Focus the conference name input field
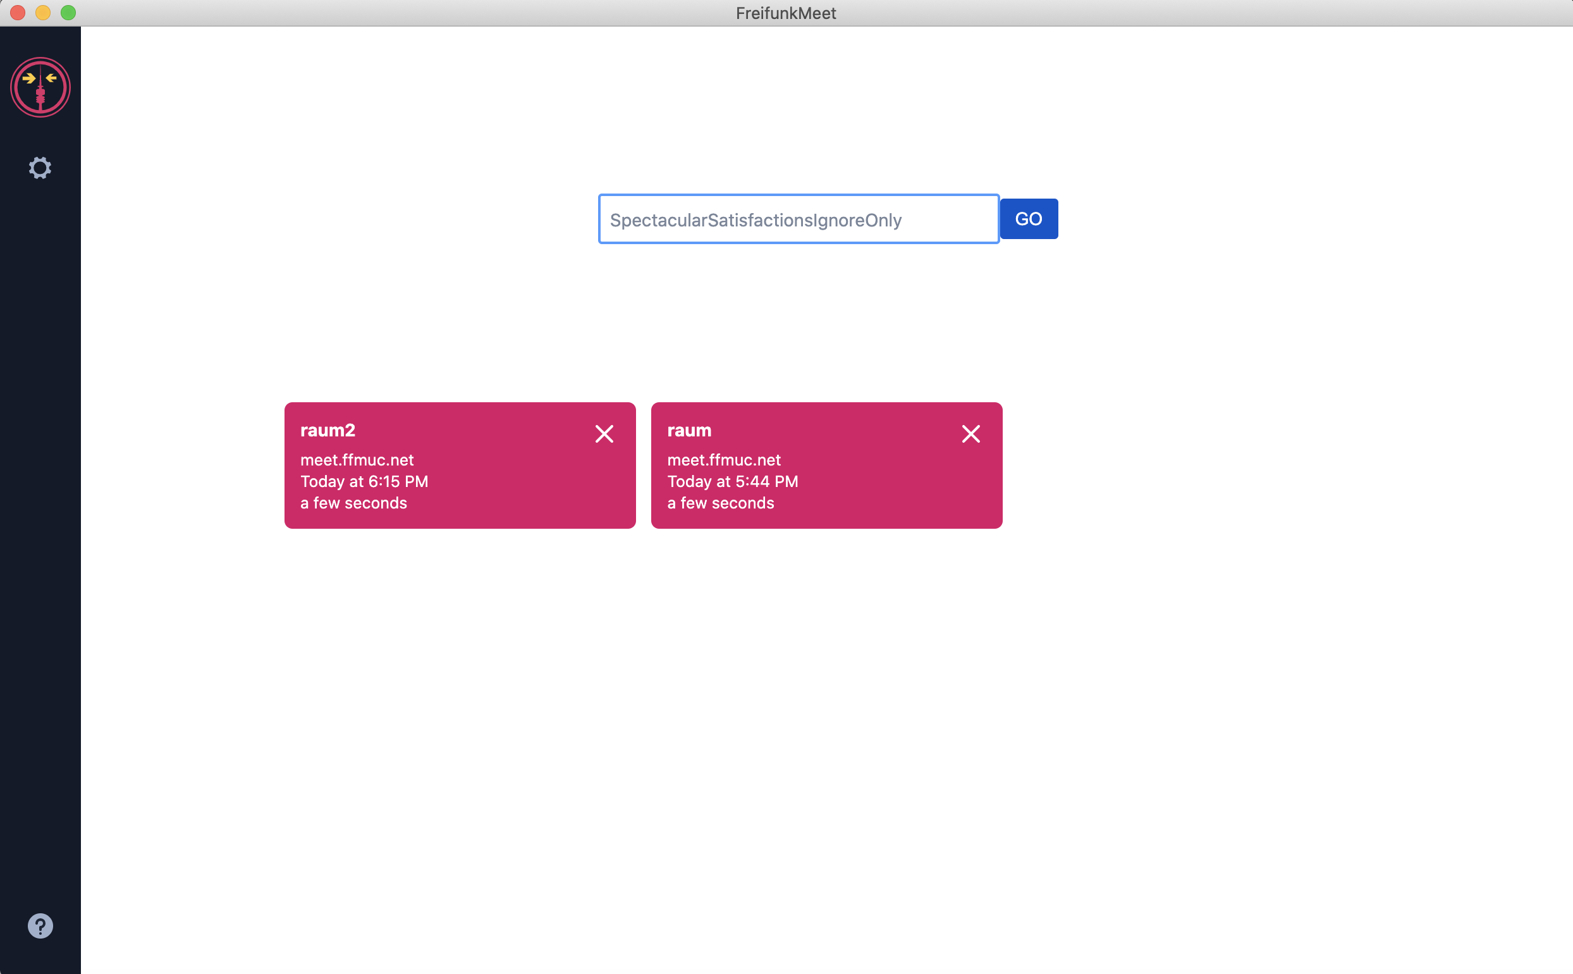 tap(799, 219)
